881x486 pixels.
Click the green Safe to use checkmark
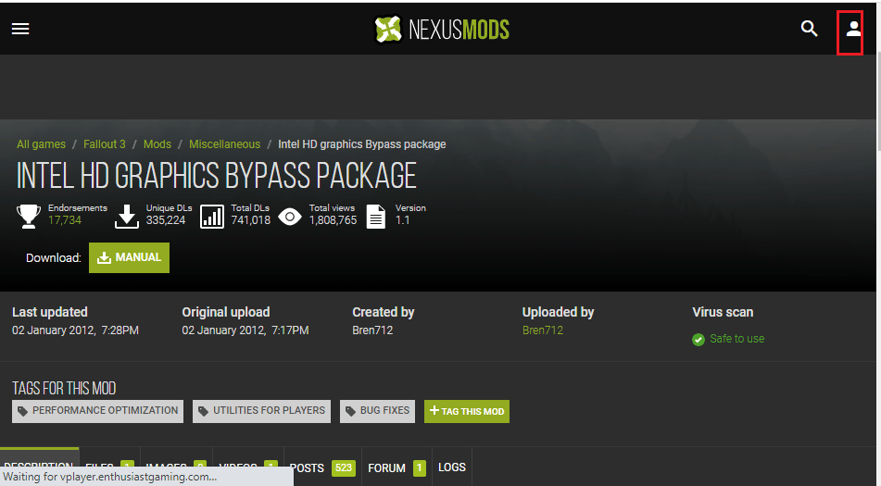point(699,340)
